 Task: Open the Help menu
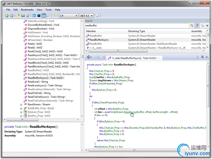(x=57, y=10)
